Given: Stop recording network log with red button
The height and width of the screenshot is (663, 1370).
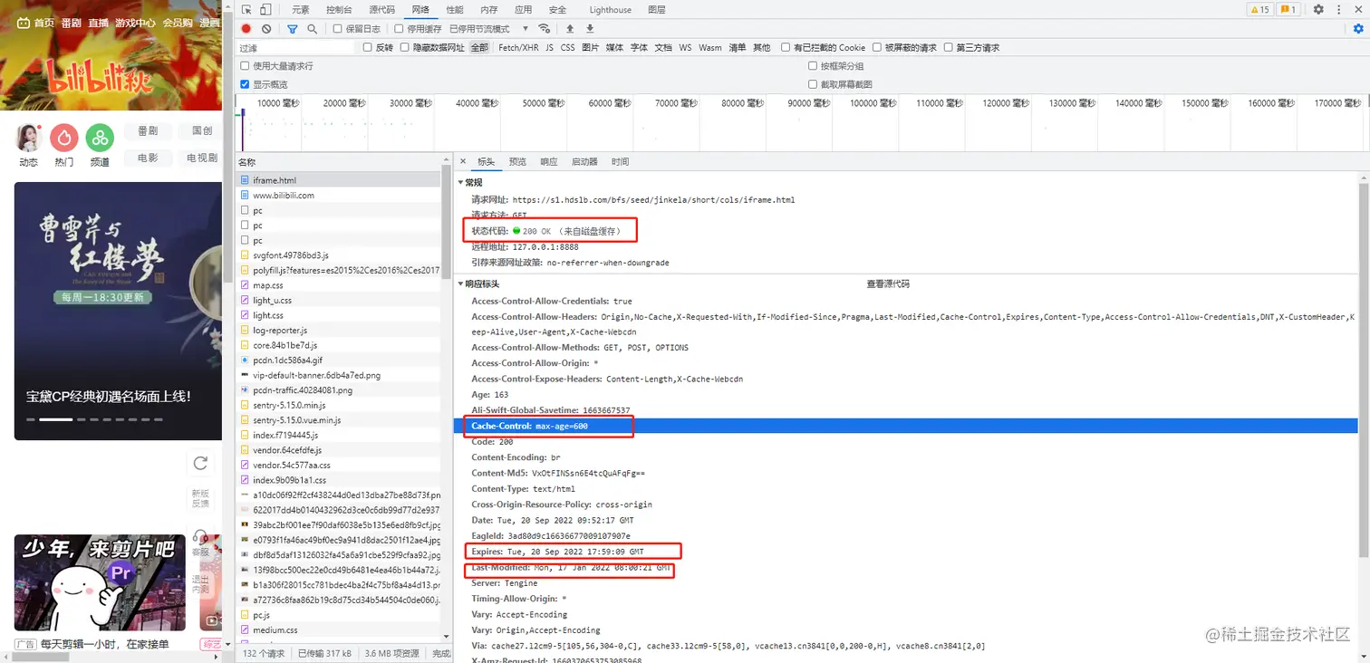Looking at the screenshot, I should [x=246, y=29].
